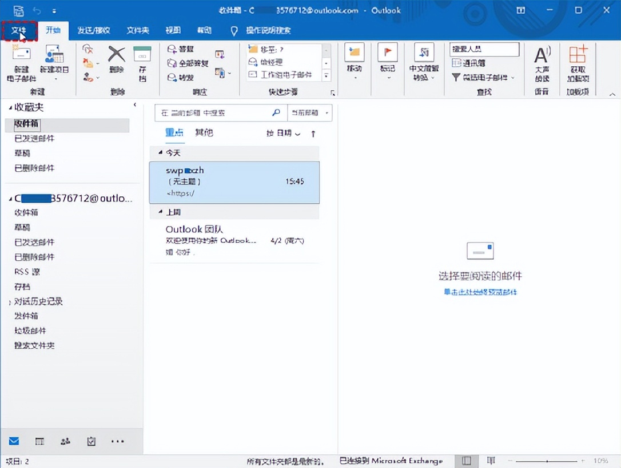This screenshot has width=621, height=468.
Task: Click the 单击此处始终浏览邮件 link
Action: [x=479, y=292]
